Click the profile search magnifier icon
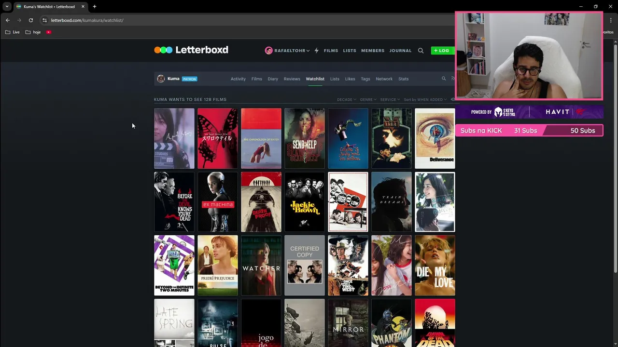 [444, 79]
